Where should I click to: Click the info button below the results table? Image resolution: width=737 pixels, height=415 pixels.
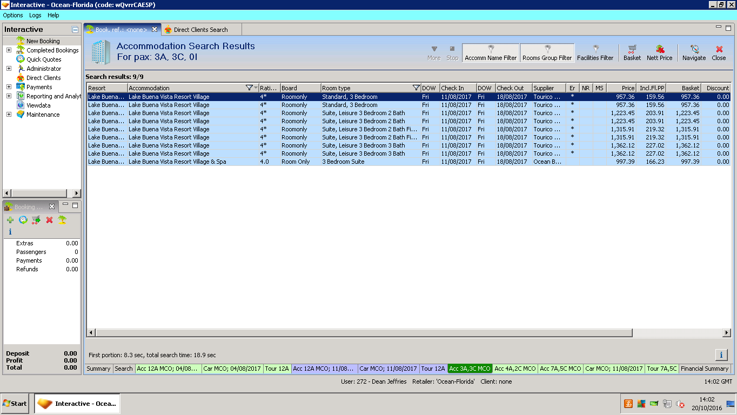click(x=721, y=354)
